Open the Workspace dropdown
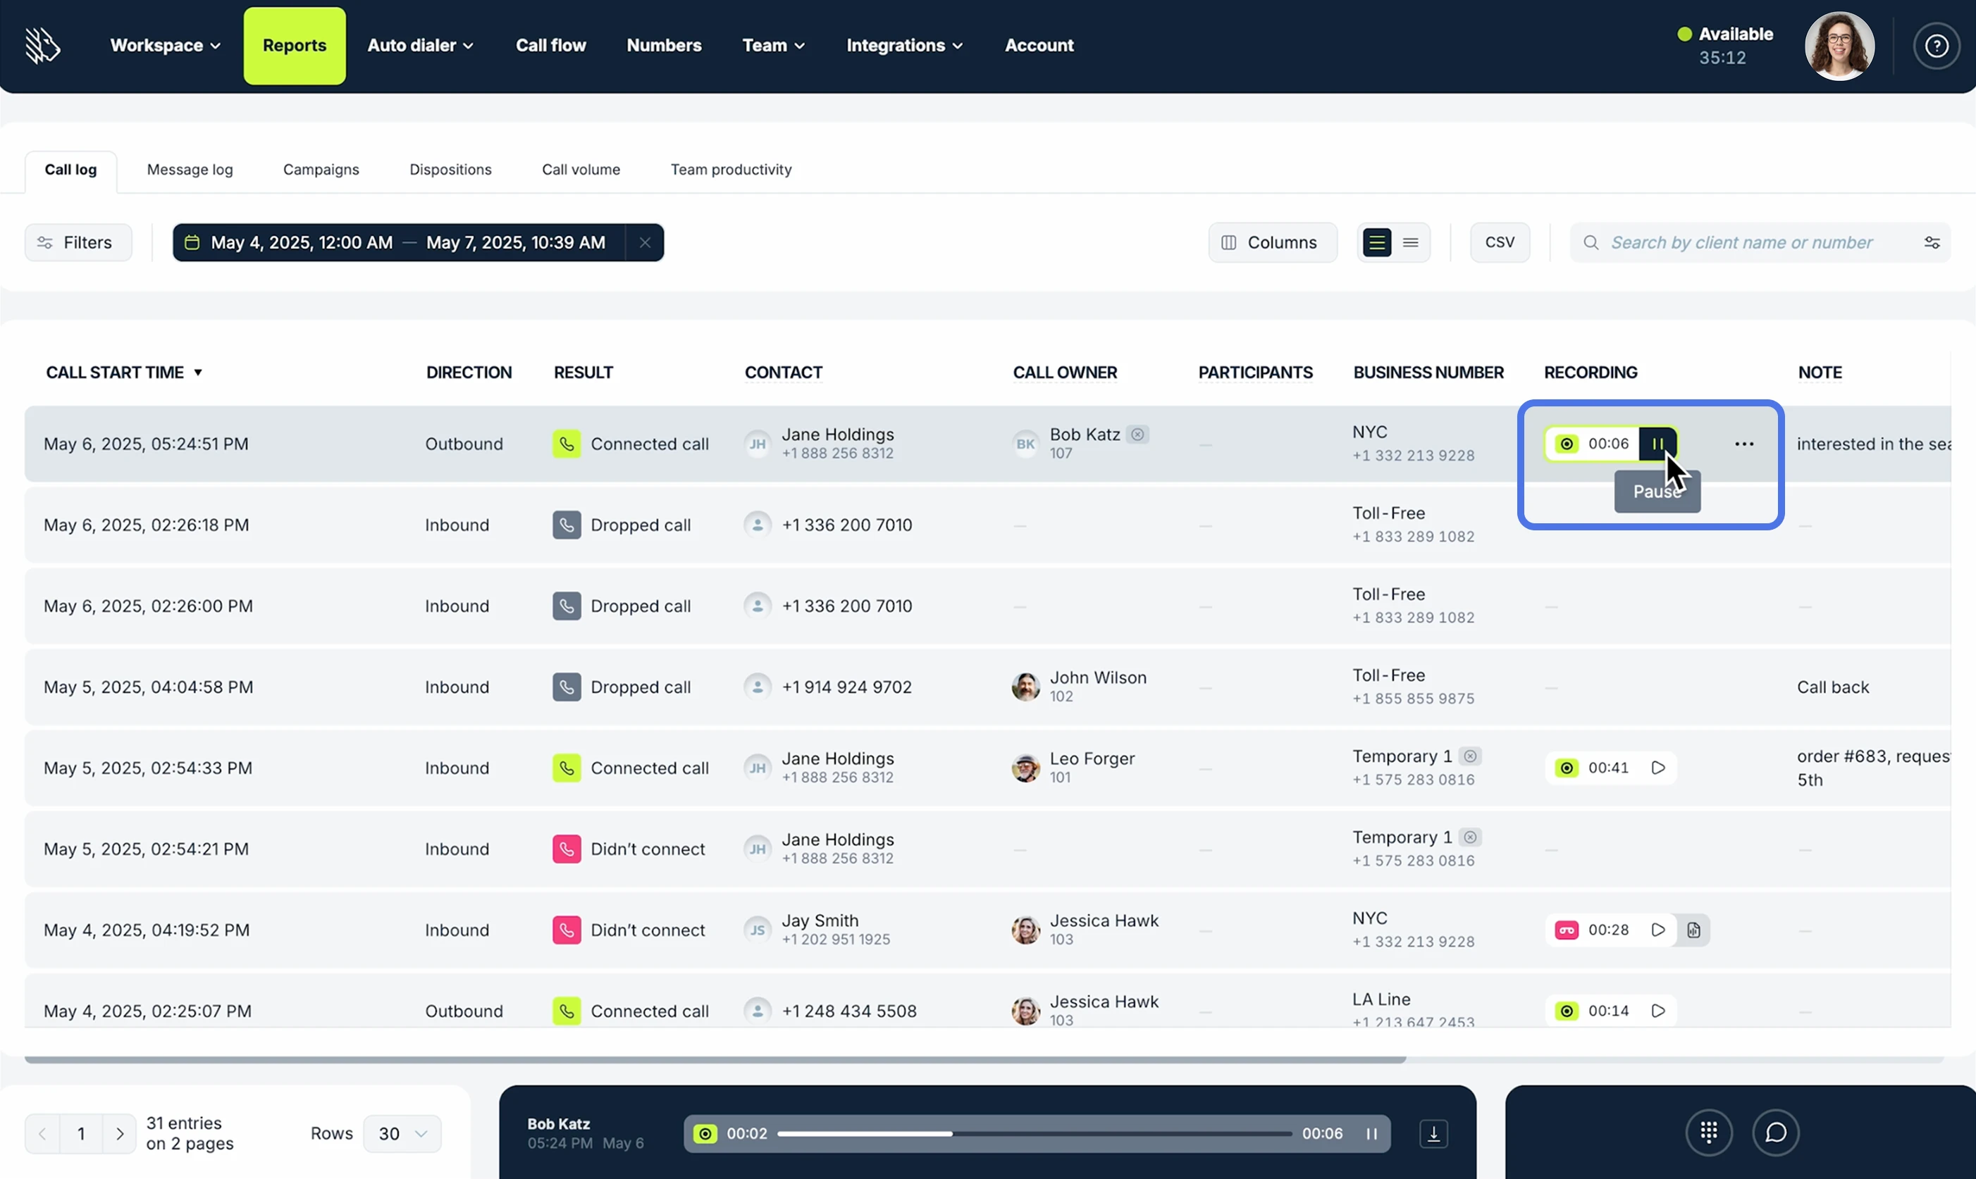Screen dimensions: 1976x1179 point(164,45)
